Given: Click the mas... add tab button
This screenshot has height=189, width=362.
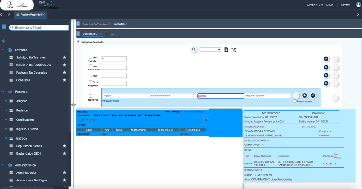Looking at the screenshot, I should pos(113,34).
